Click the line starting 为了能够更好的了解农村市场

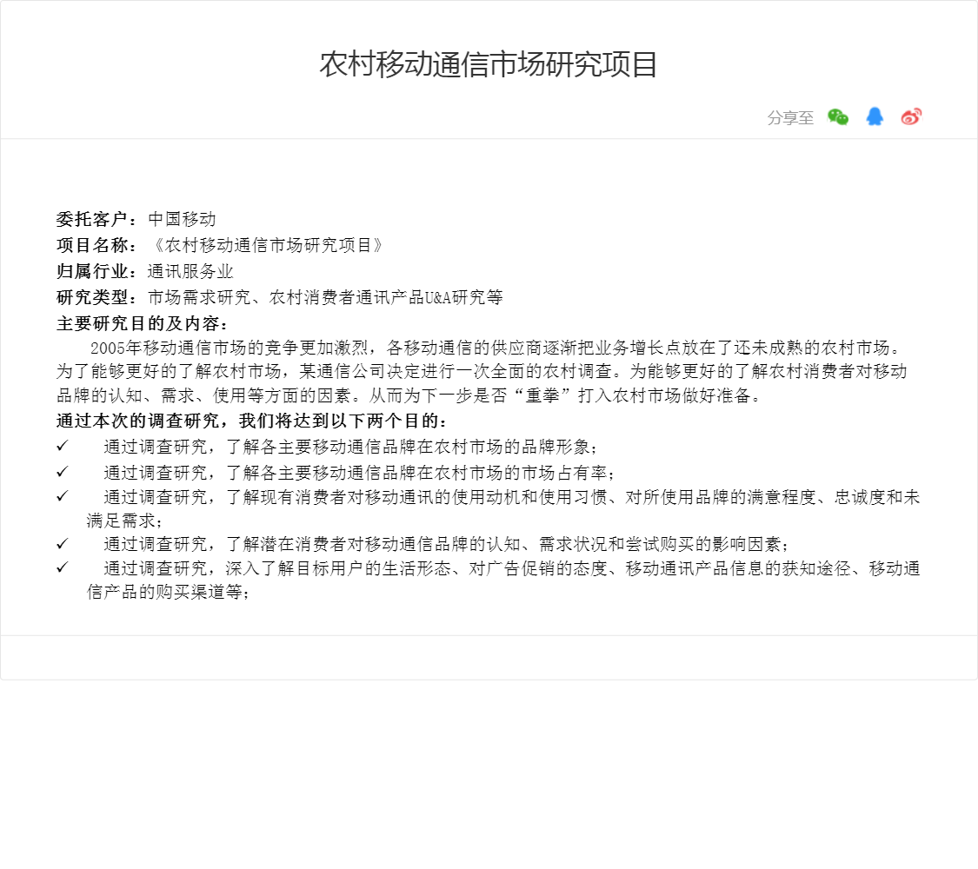point(482,371)
